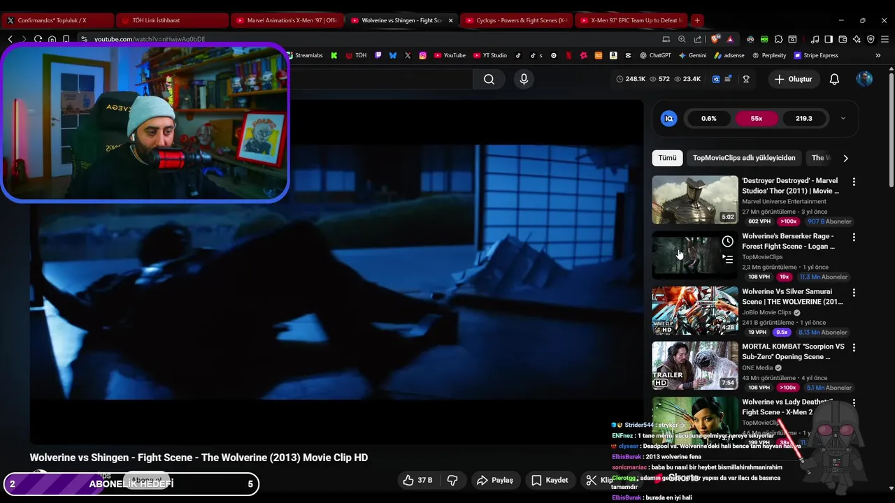This screenshot has width=895, height=503.
Task: Open a new browser tab
Action: 697,20
